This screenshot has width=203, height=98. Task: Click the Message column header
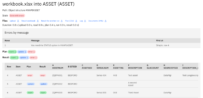coord(35,40)
